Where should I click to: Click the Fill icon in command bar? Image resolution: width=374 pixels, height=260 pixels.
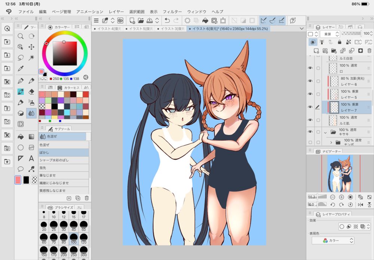205,21
